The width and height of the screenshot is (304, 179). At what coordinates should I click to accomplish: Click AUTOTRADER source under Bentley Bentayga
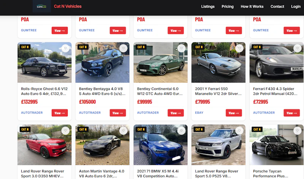point(90,112)
